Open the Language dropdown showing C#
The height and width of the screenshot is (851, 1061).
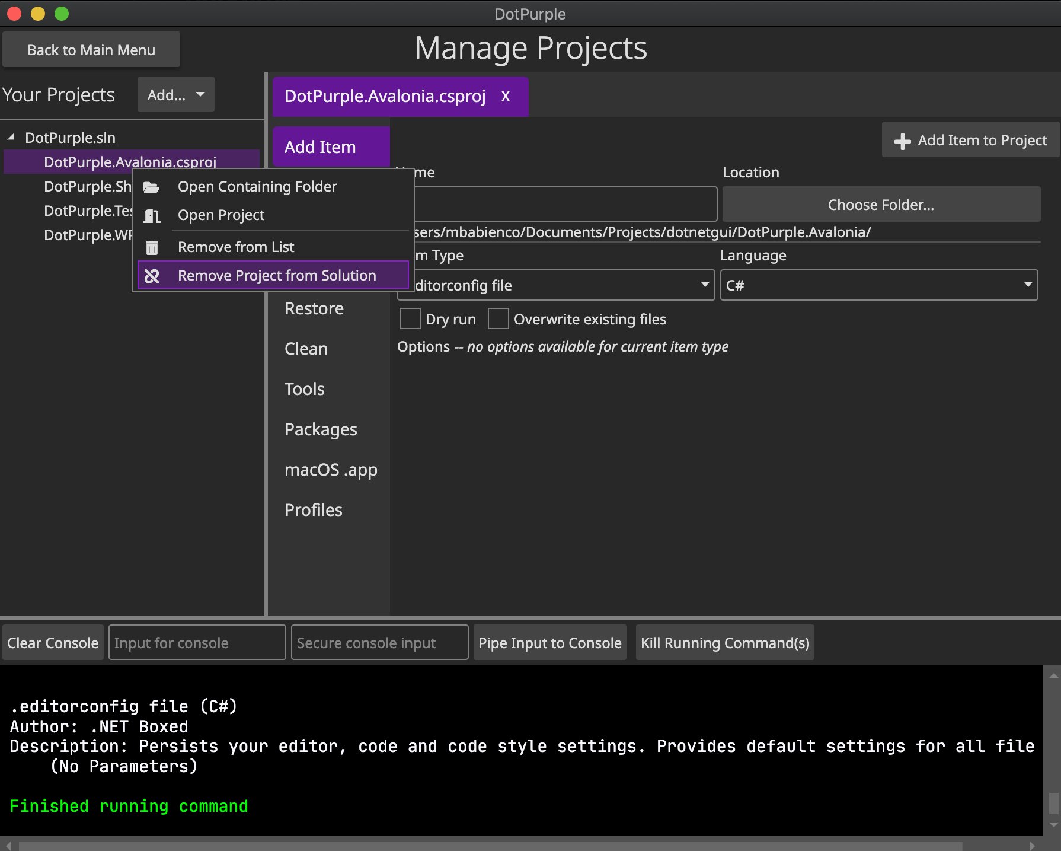point(878,285)
